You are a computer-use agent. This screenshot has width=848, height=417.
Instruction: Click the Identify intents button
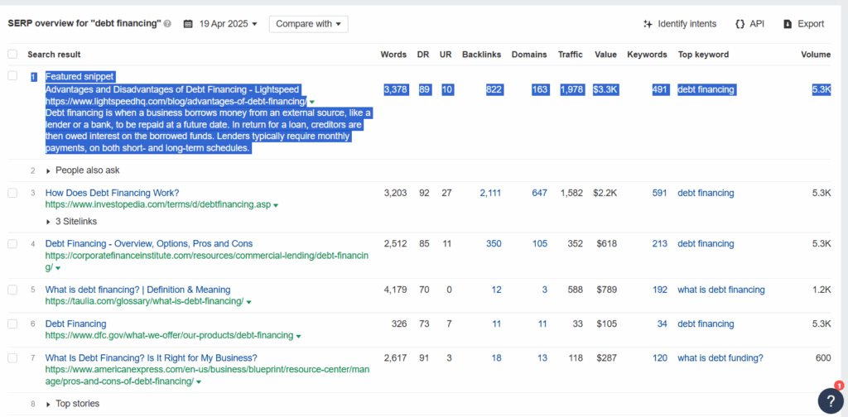[x=680, y=24]
